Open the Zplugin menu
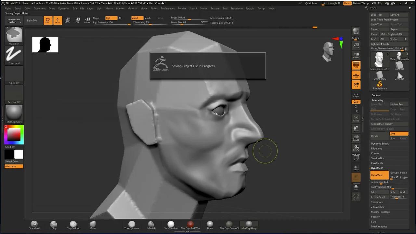The image size is (416, 234). coord(250,8)
